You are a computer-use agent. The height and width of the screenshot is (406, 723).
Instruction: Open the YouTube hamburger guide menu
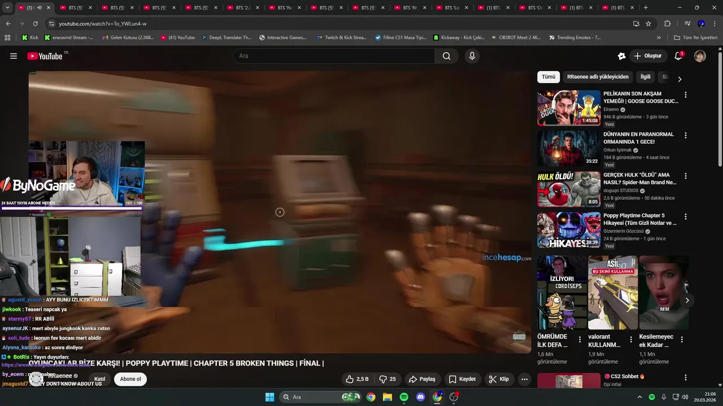(x=14, y=56)
